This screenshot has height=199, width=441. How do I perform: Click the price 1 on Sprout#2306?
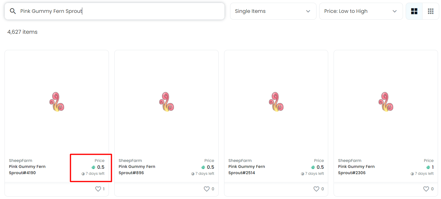coord(433,167)
